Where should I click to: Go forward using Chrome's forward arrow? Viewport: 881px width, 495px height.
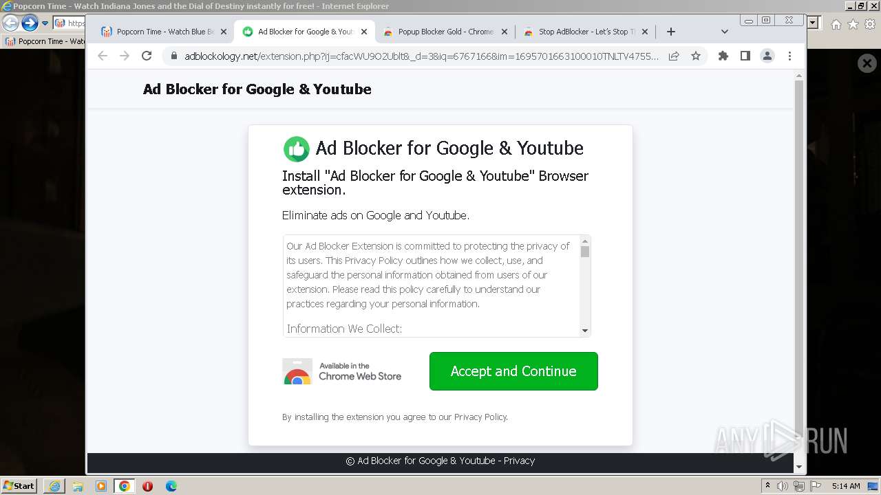(x=125, y=56)
